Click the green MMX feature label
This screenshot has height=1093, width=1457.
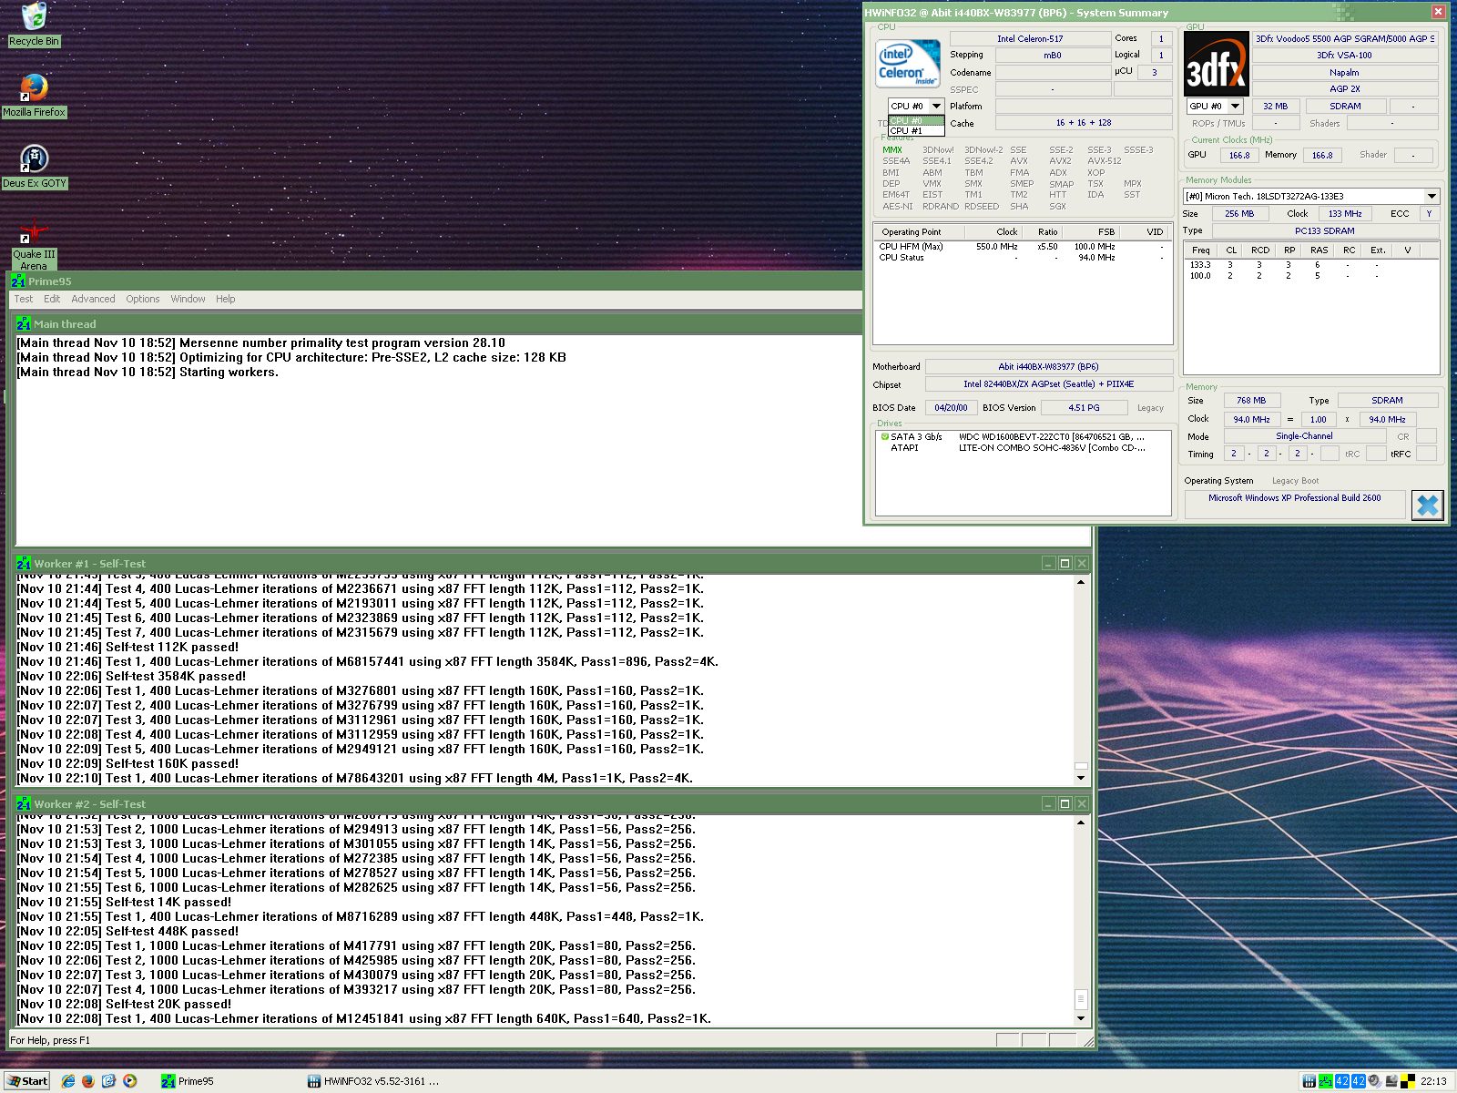pos(892,150)
